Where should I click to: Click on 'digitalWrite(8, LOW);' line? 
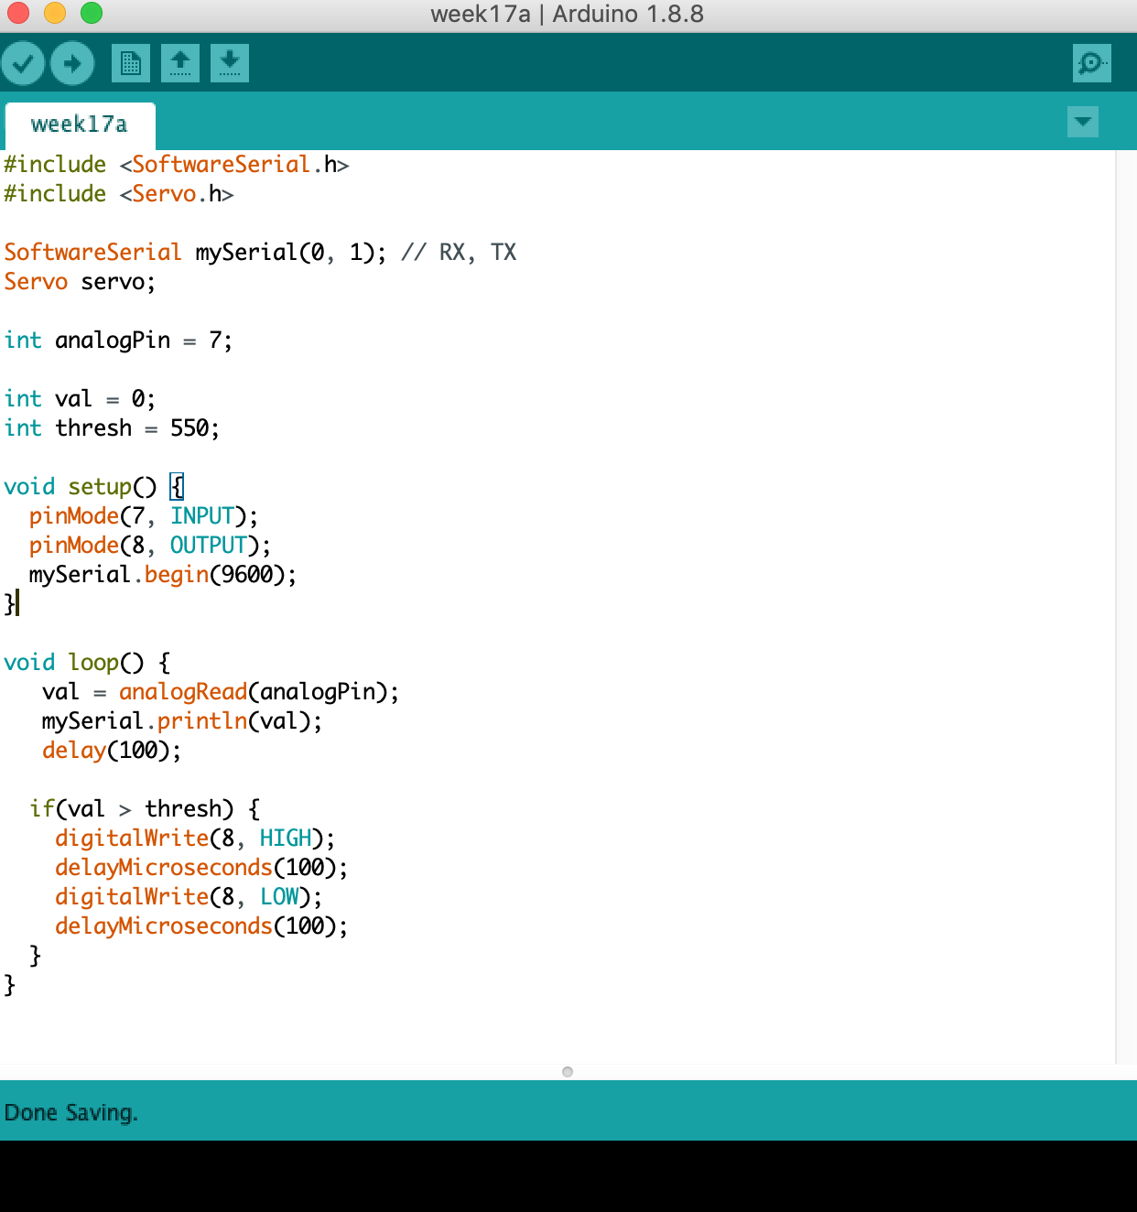point(189,897)
